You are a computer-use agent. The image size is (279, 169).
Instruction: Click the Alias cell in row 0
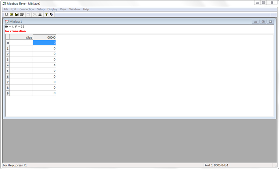(x=21, y=43)
